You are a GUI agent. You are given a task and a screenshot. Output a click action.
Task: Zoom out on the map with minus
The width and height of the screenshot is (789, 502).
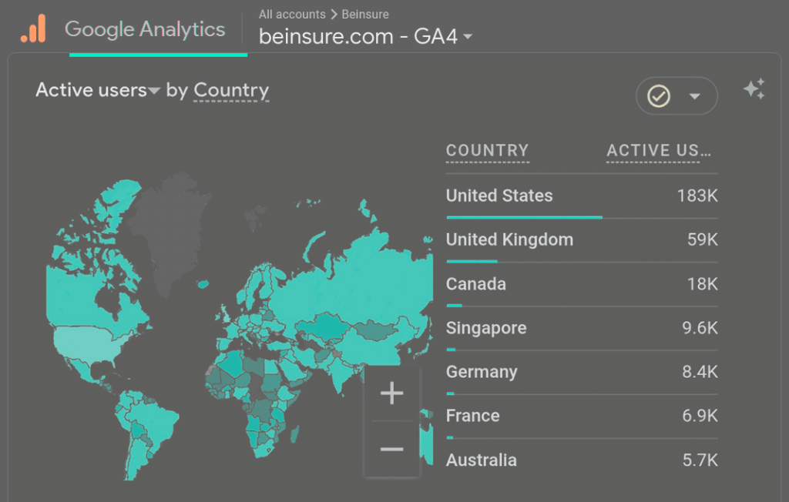[x=391, y=449]
